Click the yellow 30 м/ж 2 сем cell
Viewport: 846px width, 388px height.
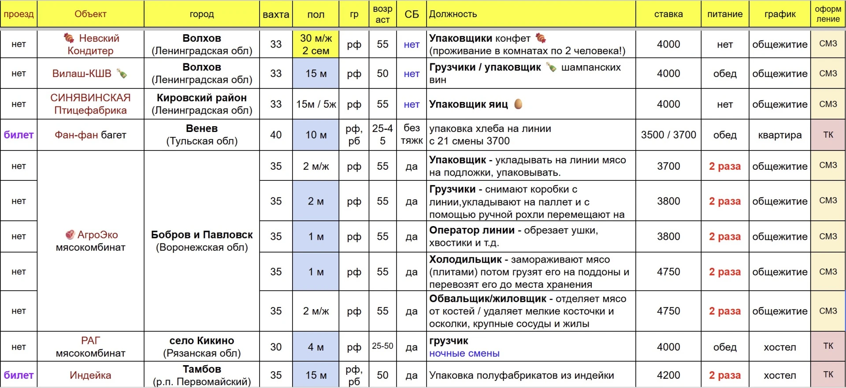point(316,44)
